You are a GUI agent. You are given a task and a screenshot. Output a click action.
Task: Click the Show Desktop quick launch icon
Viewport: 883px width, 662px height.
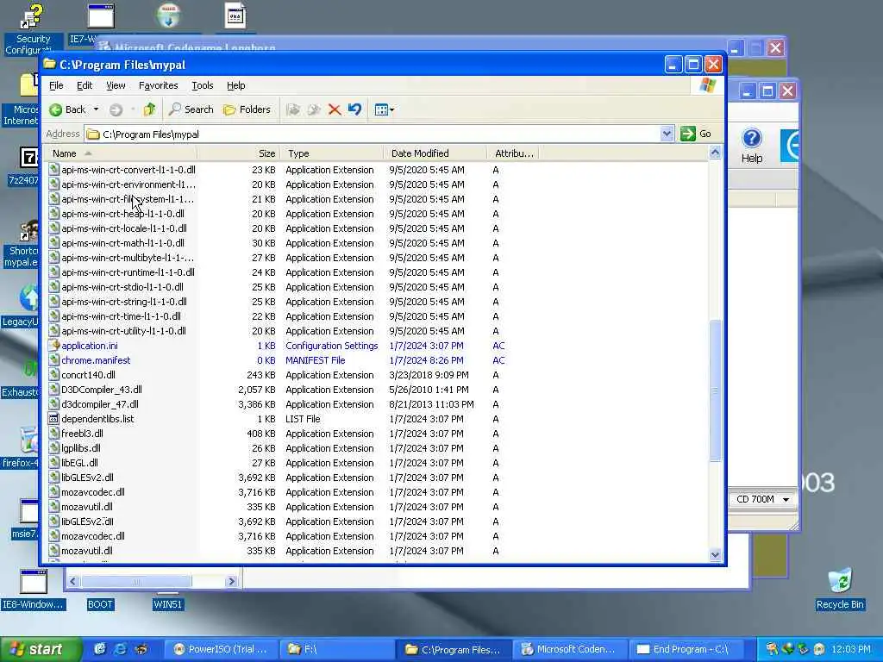coord(100,649)
